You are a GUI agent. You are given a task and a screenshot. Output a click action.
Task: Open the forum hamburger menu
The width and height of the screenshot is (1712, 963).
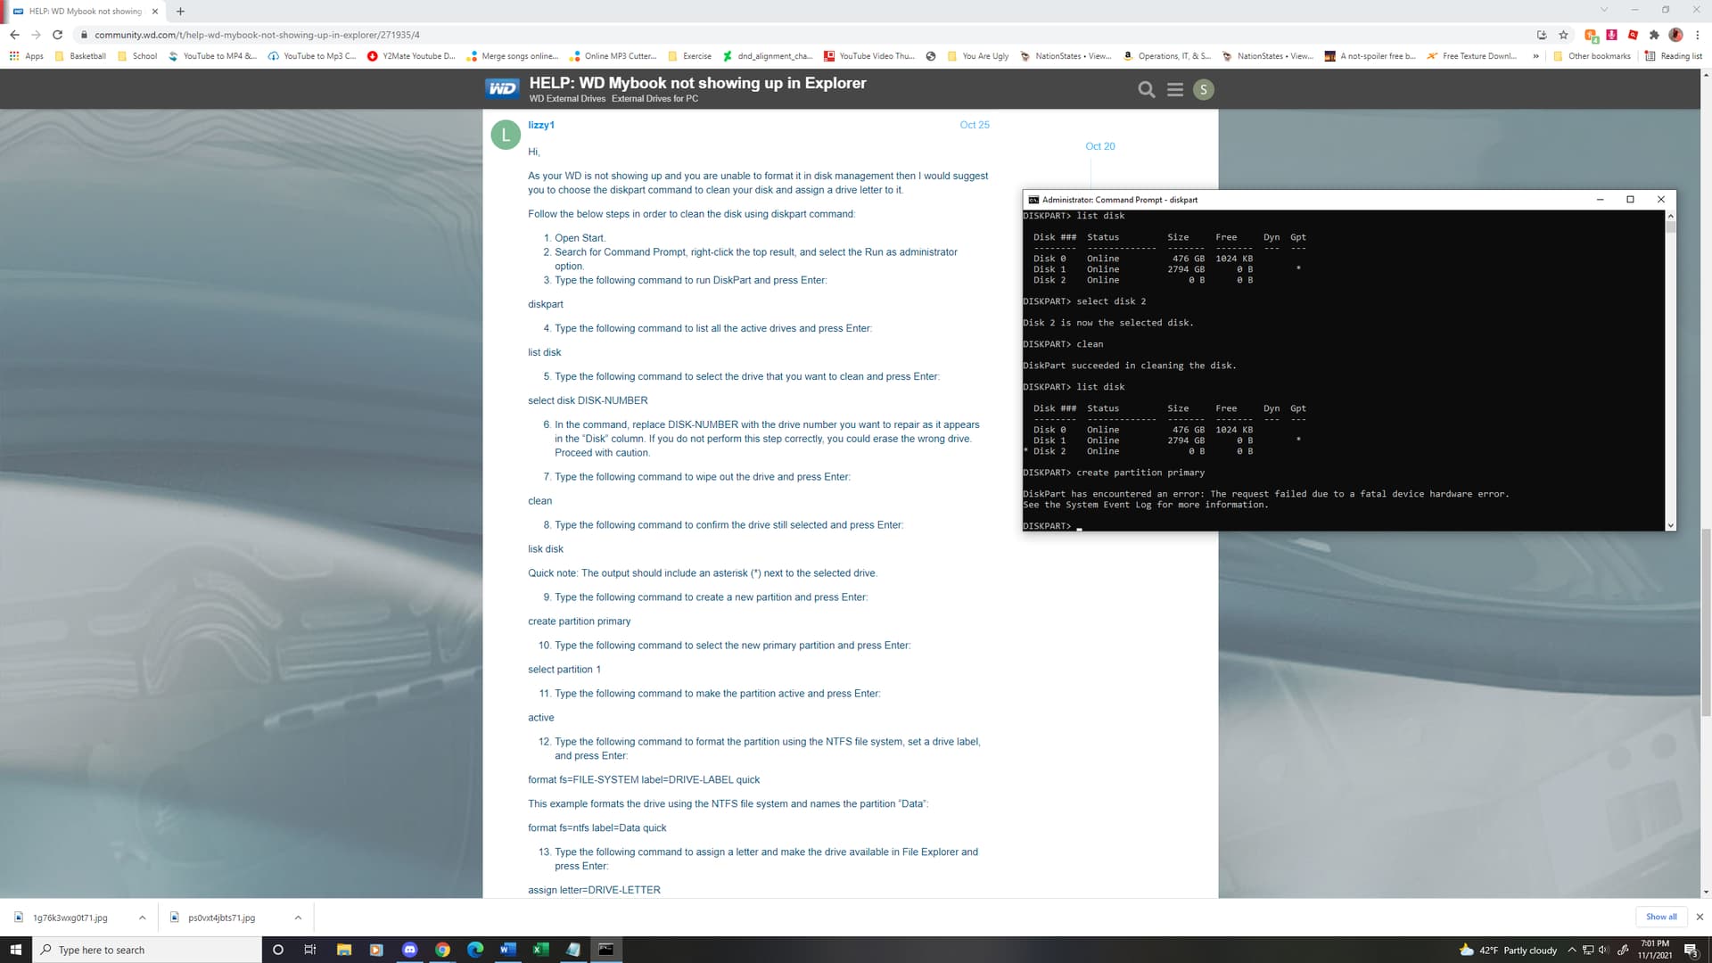click(1175, 89)
